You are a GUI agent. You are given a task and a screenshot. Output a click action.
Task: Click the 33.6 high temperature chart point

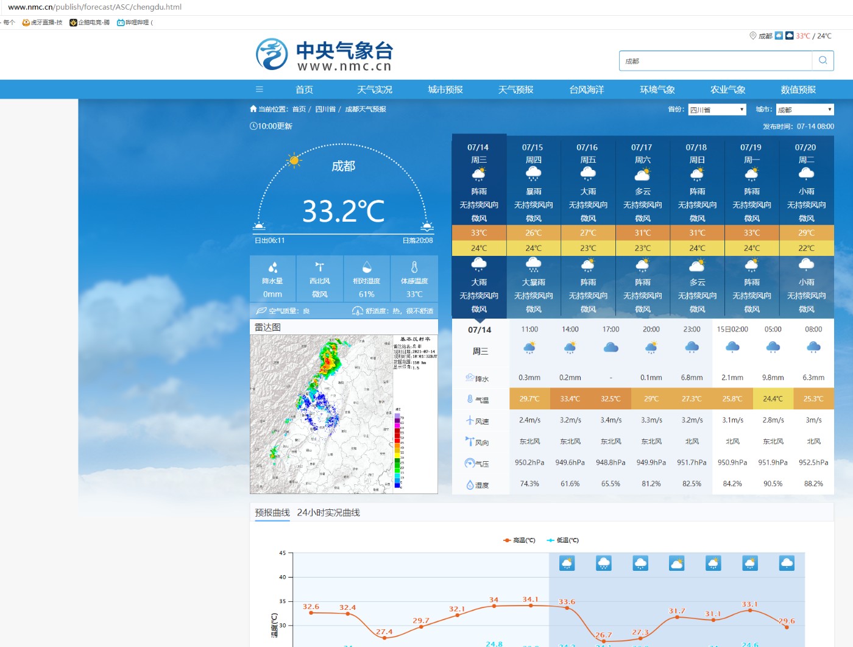pos(567,608)
